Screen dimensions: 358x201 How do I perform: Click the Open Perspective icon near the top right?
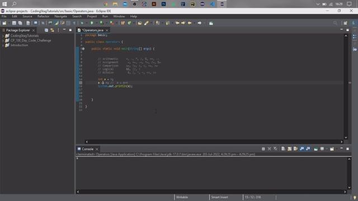tap(346, 23)
